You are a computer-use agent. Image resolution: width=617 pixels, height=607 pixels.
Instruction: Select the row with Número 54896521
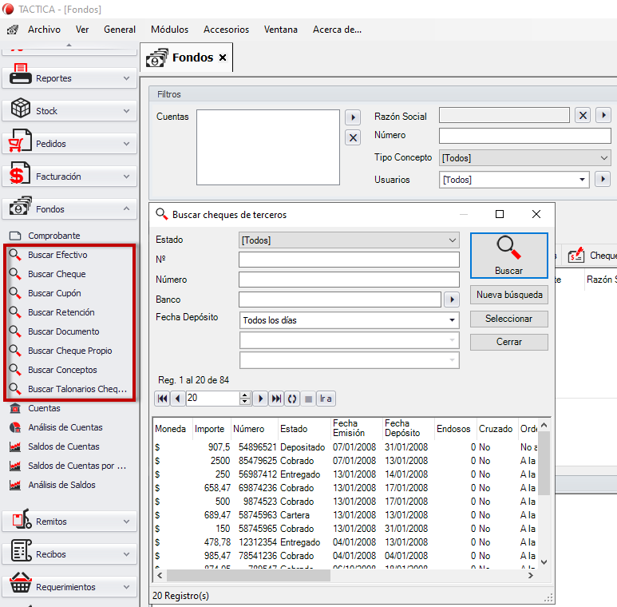[x=344, y=447]
